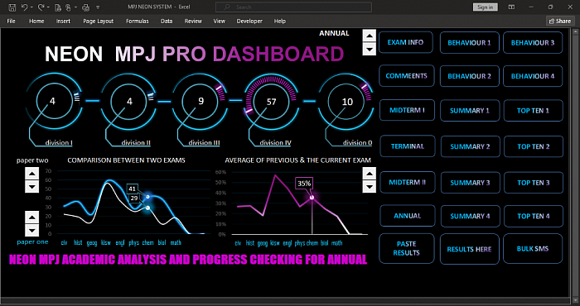Screen dimensions: 580x306
Task: Open the Redo history dropdown arrow
Action: click(x=48, y=7)
